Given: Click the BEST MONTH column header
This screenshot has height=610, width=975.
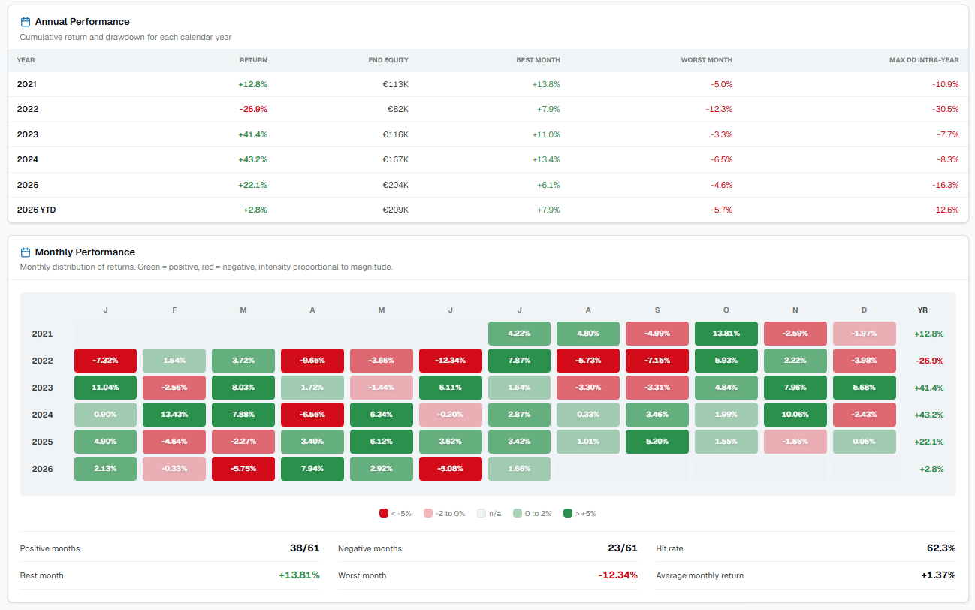Looking at the screenshot, I should tap(538, 60).
